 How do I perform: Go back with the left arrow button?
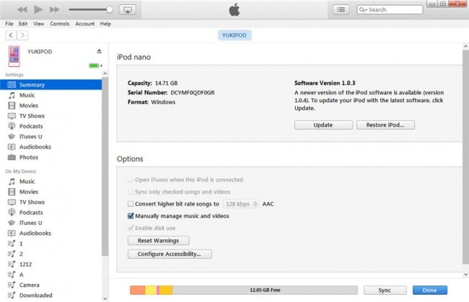tap(11, 35)
